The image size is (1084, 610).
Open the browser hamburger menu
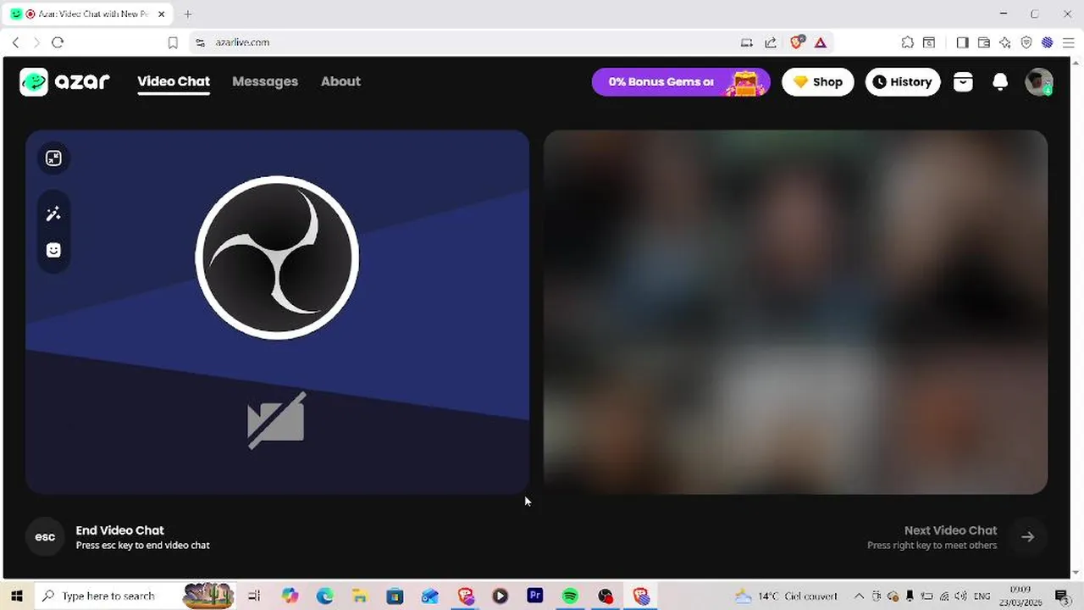click(1069, 42)
